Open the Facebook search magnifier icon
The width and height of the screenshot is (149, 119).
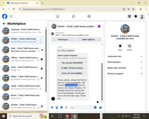[11, 16]
